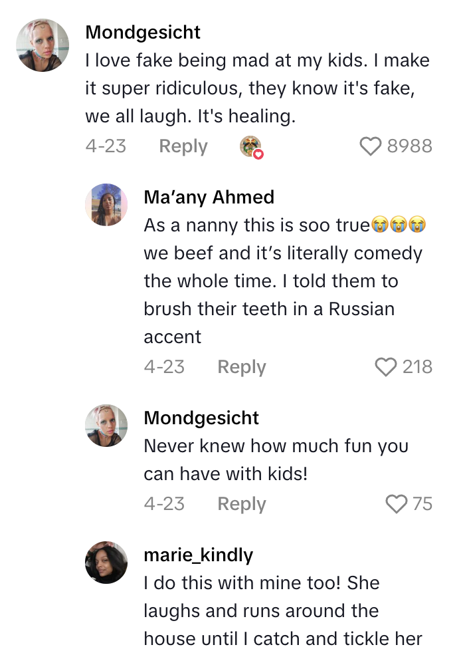The height and width of the screenshot is (653, 465).
Task: Open the creator-liked avatar badge
Action: coord(251,147)
